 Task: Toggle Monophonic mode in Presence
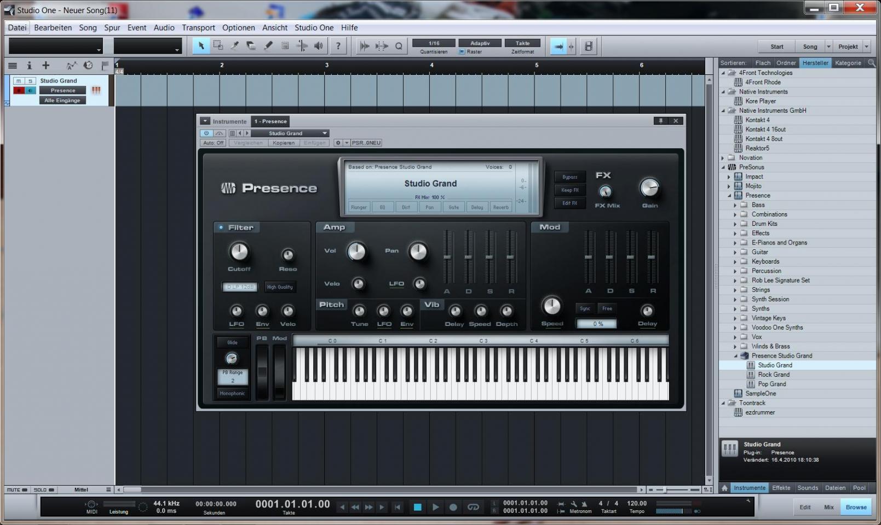(x=232, y=393)
